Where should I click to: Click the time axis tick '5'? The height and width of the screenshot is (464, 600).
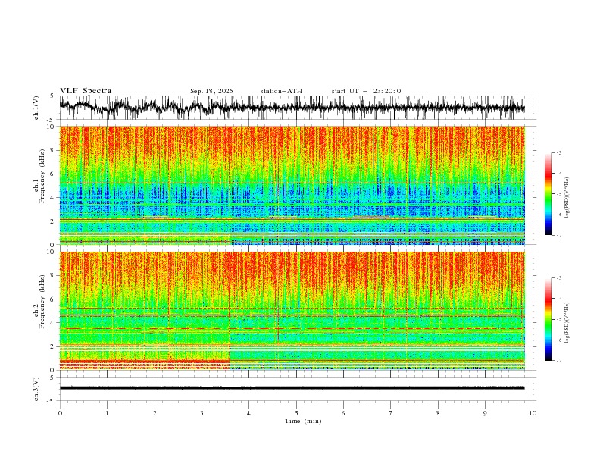tap(296, 413)
